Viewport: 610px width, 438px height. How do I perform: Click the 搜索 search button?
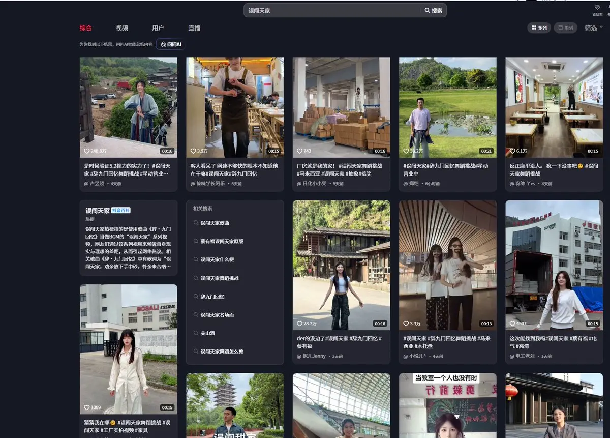pos(434,10)
